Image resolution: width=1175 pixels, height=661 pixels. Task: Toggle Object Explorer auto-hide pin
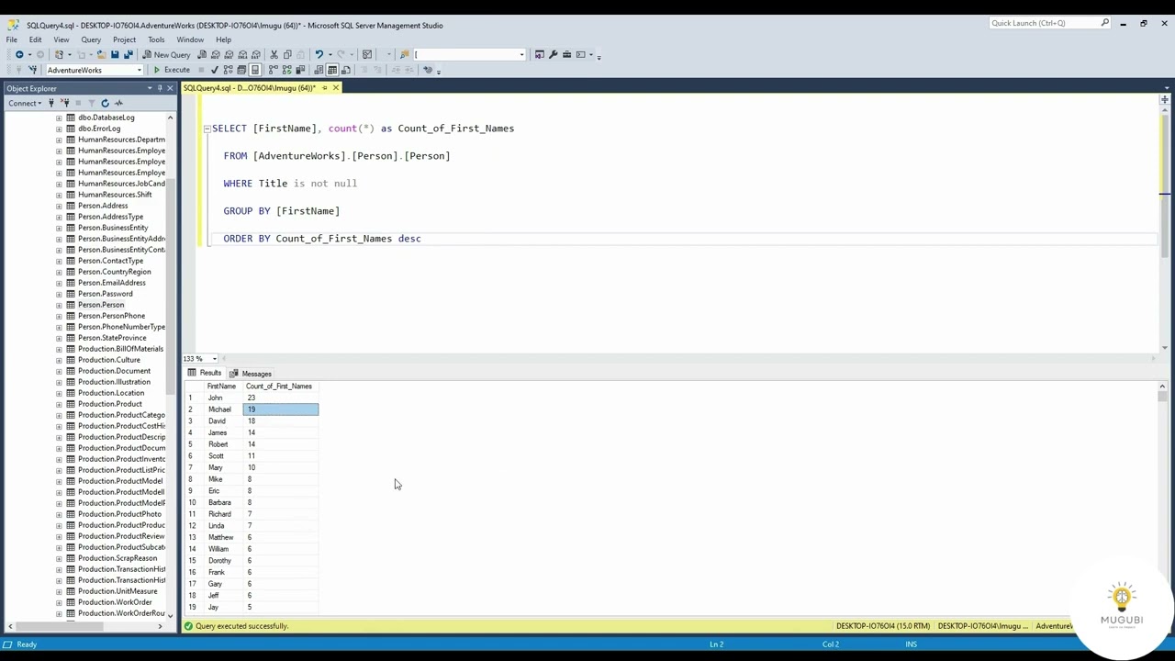coord(160,88)
